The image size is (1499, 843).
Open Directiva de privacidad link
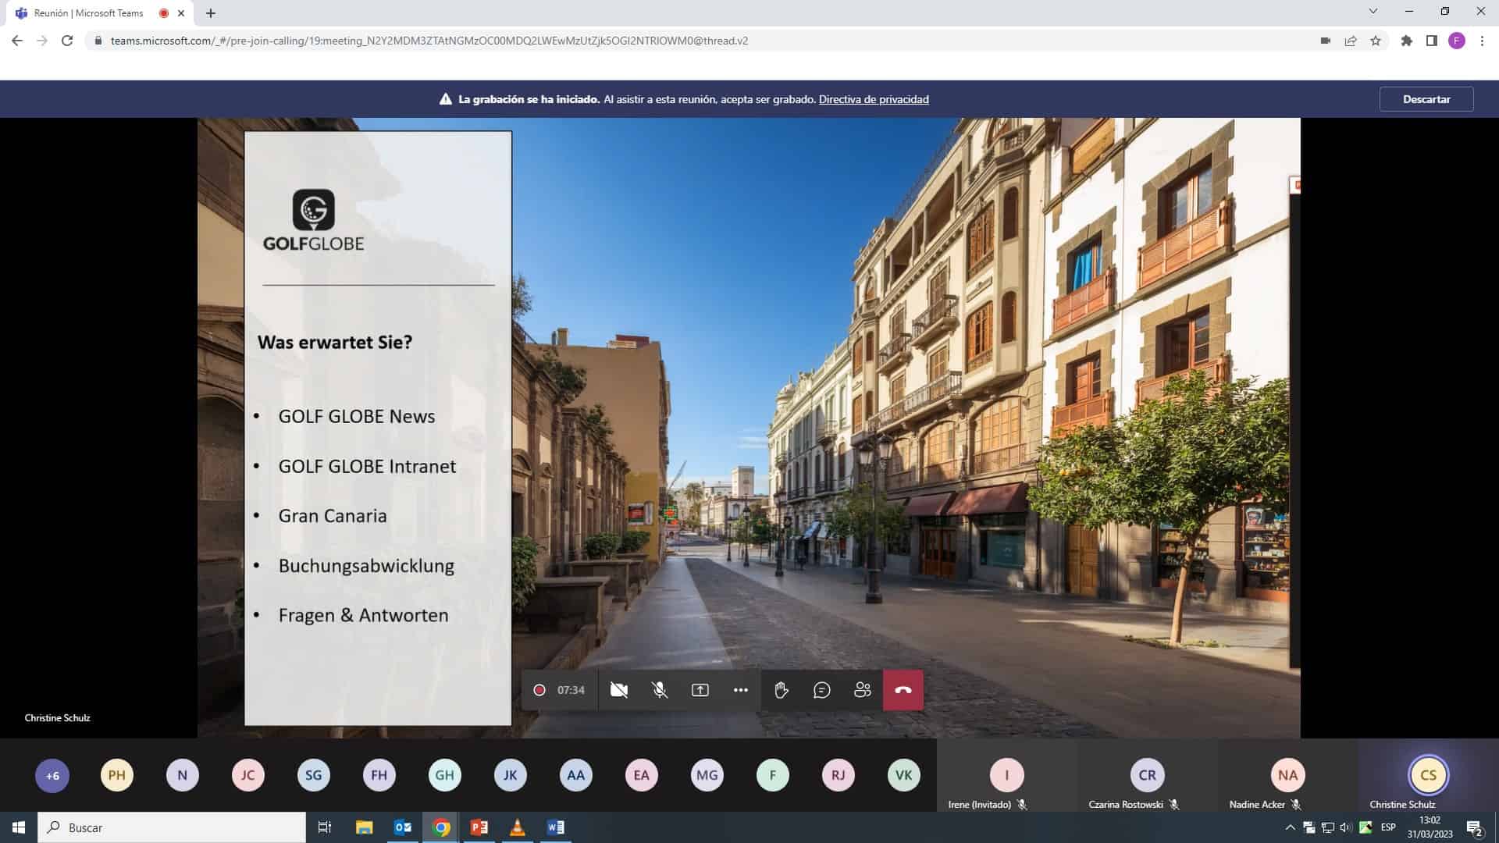tap(874, 99)
